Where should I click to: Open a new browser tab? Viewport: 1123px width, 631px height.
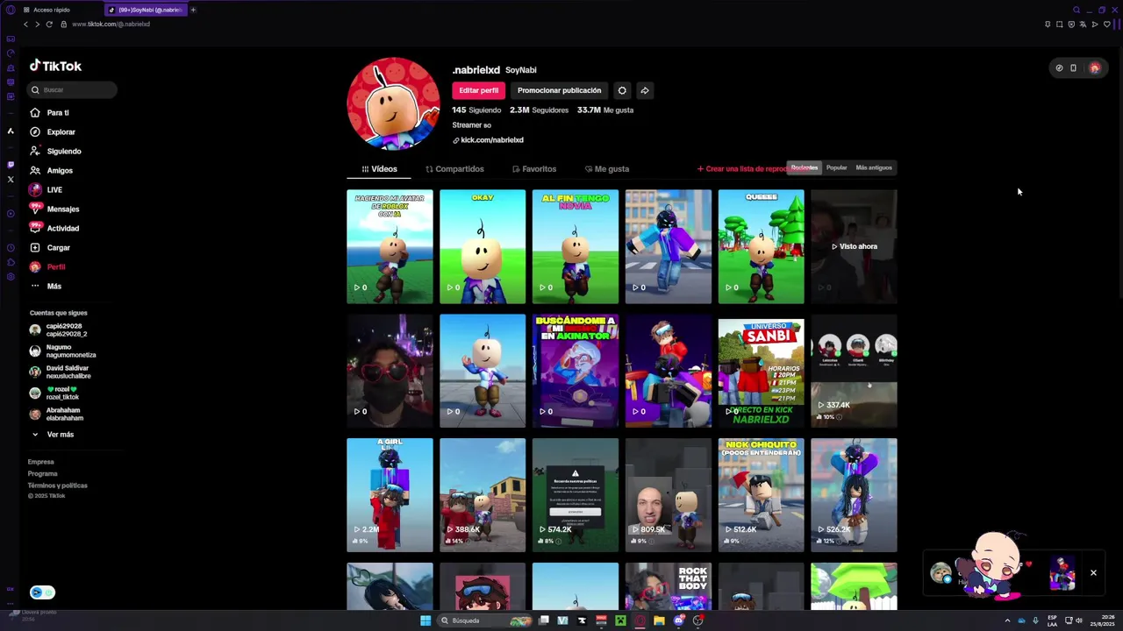[193, 10]
